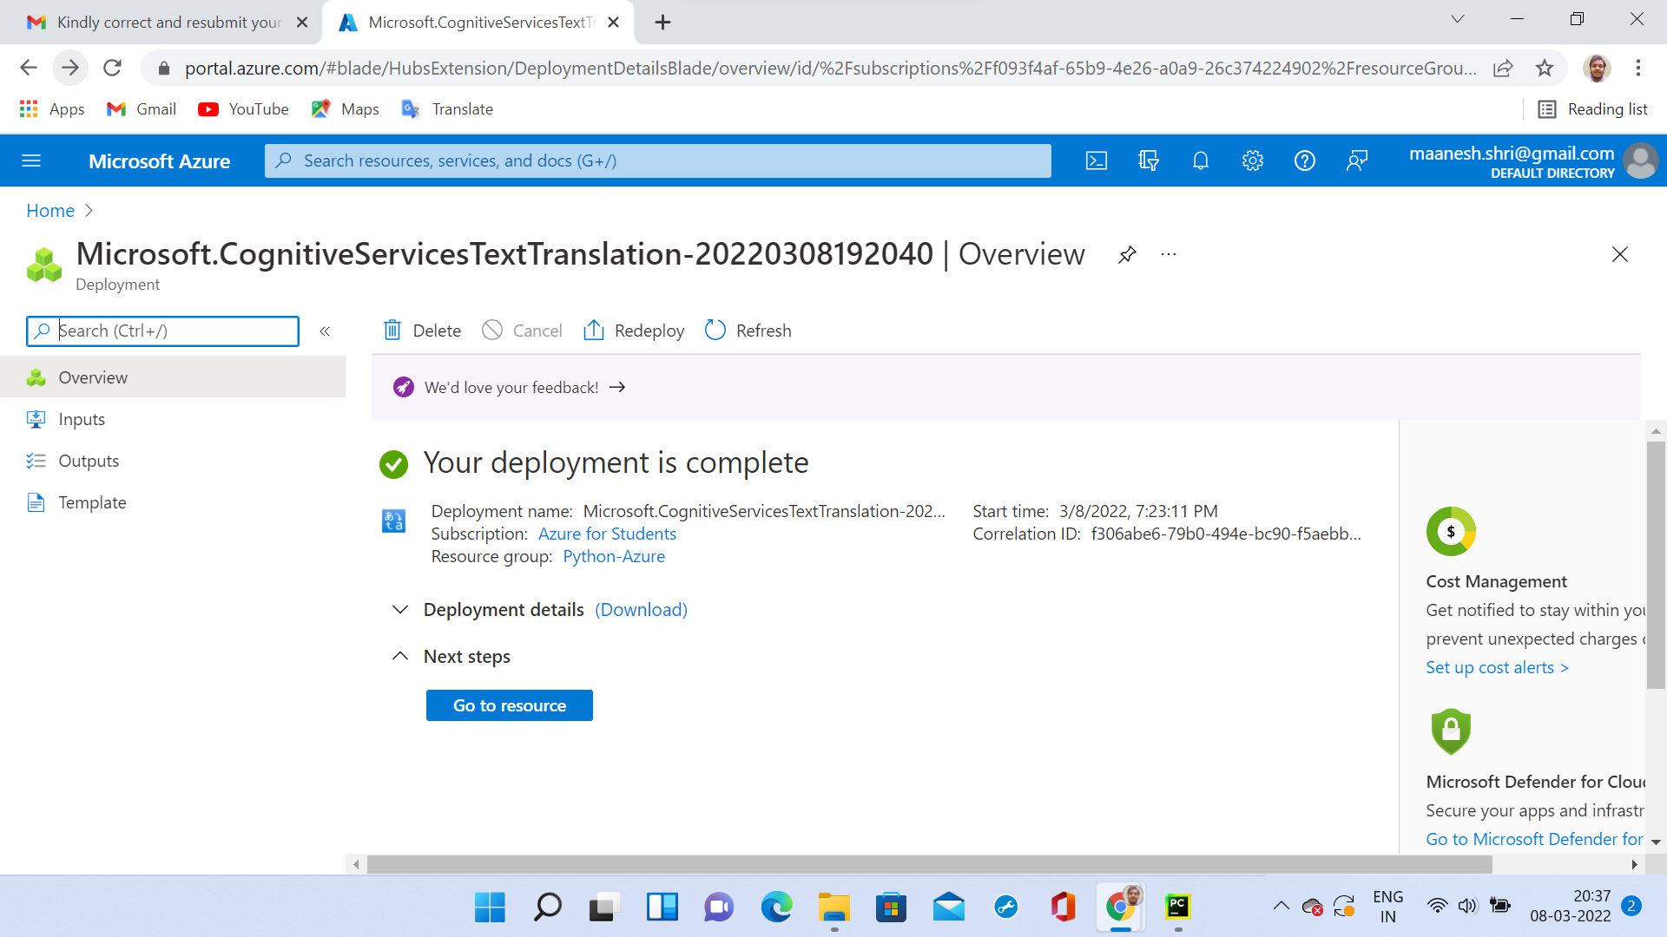Launch PyCharm from the taskbar
1667x937 pixels.
point(1178,908)
